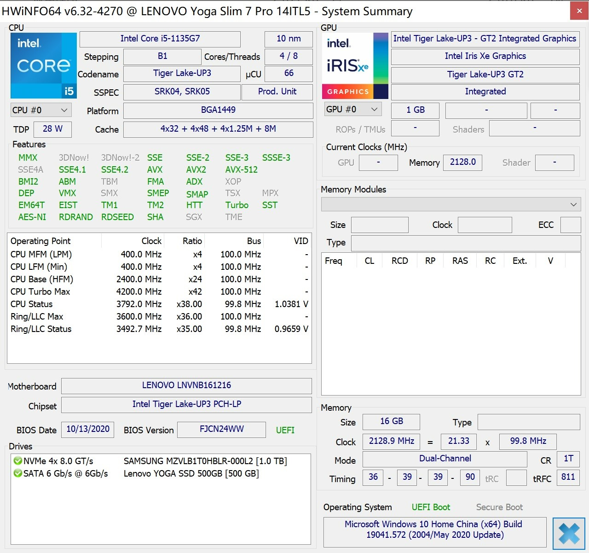Click the Intel Core i5 logo
The height and width of the screenshot is (553, 589).
point(44,65)
